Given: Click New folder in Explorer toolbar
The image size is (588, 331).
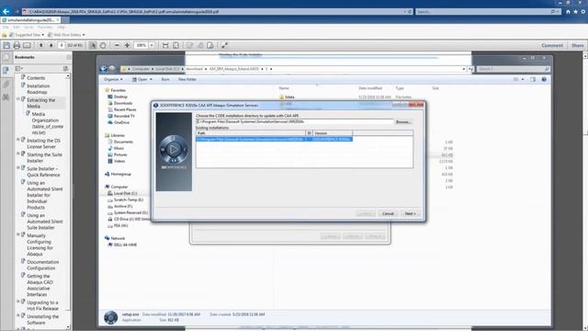Looking at the screenshot, I should point(187,80).
